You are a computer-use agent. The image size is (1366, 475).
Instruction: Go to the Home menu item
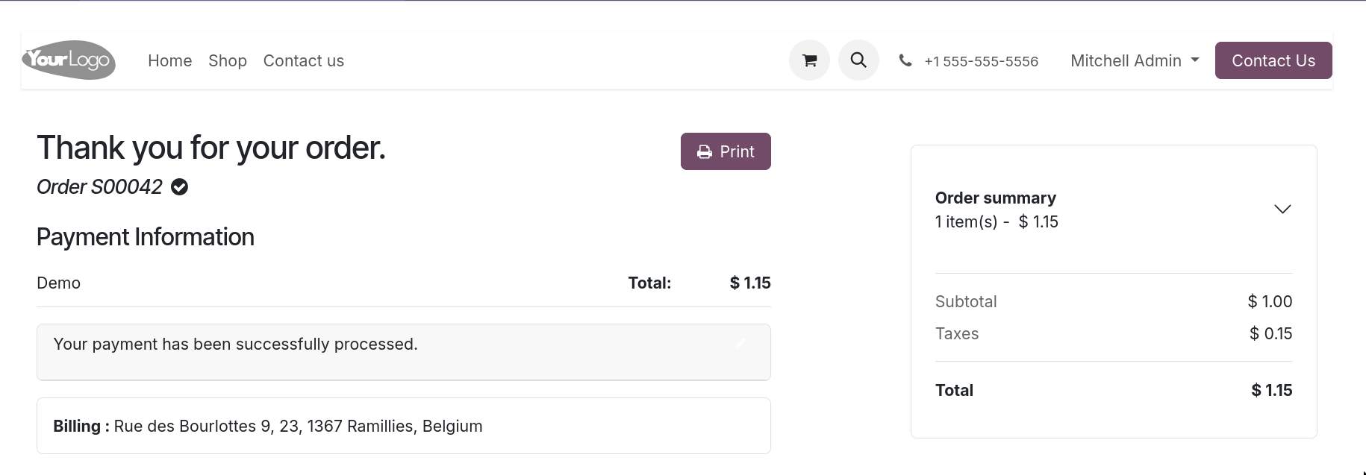[169, 60]
